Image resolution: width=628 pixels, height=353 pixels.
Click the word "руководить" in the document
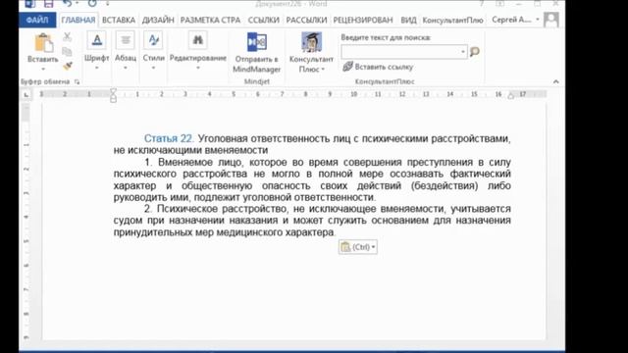(x=139, y=197)
